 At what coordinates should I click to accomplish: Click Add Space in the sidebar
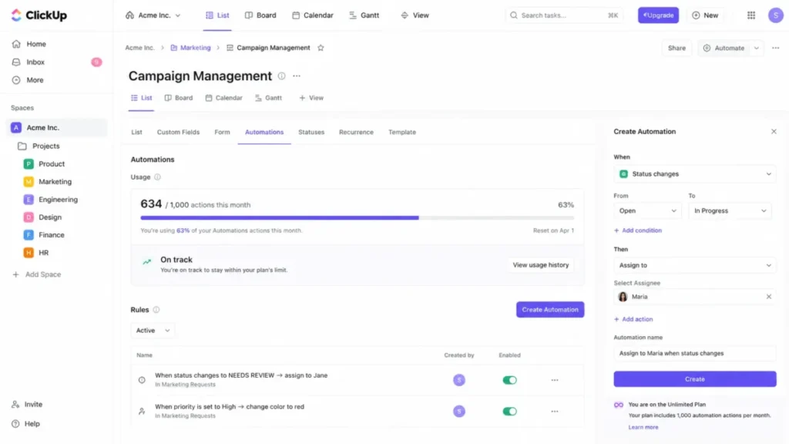click(36, 274)
